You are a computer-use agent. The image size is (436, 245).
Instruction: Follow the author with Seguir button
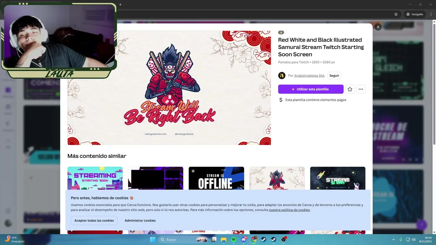[x=334, y=76]
